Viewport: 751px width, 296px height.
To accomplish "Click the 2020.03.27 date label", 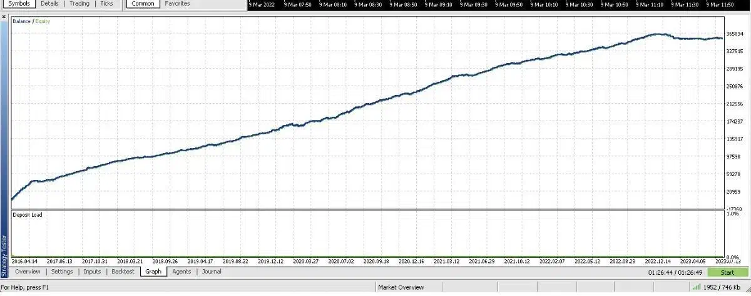I will 306,262.
